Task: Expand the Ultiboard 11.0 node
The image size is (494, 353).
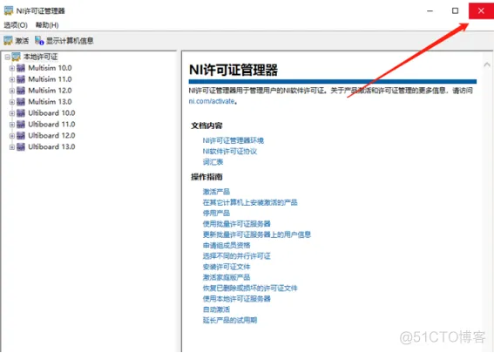Action: pos(12,125)
